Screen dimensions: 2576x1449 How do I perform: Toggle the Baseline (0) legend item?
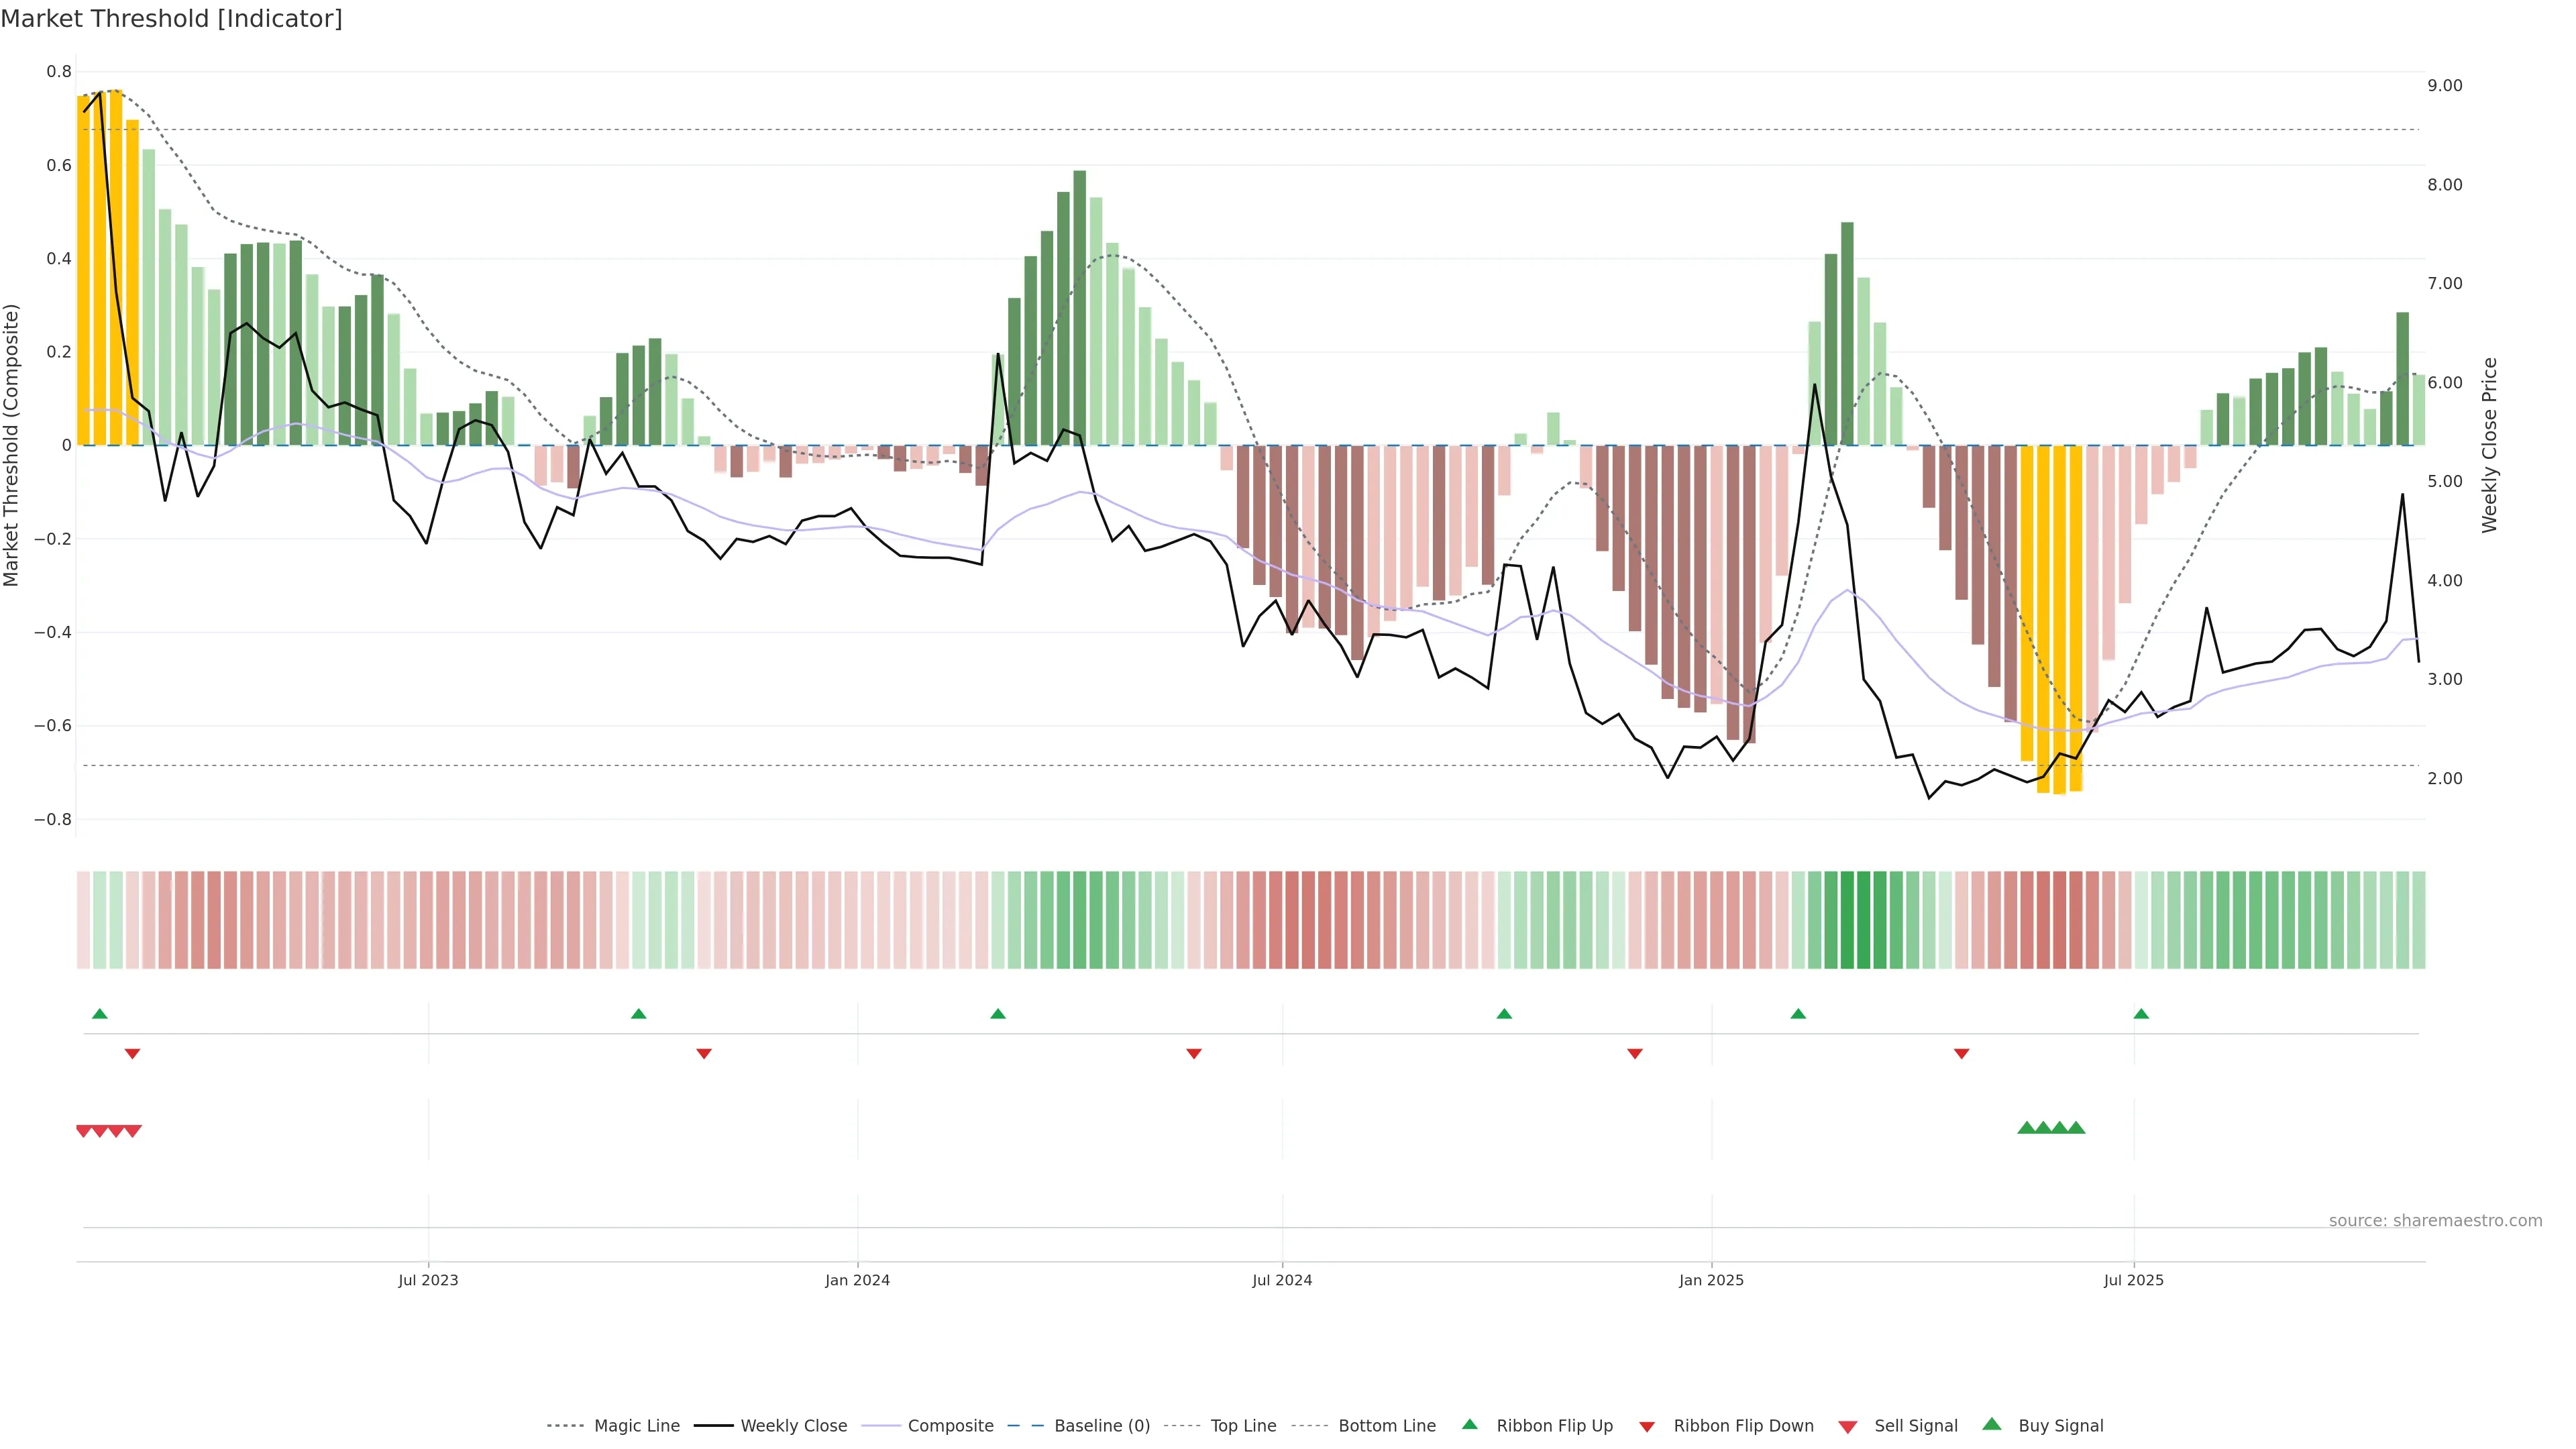(x=1102, y=1426)
